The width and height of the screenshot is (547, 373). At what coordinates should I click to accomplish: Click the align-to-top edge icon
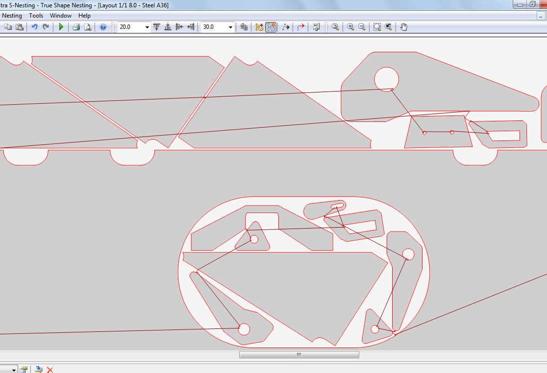coord(157,27)
